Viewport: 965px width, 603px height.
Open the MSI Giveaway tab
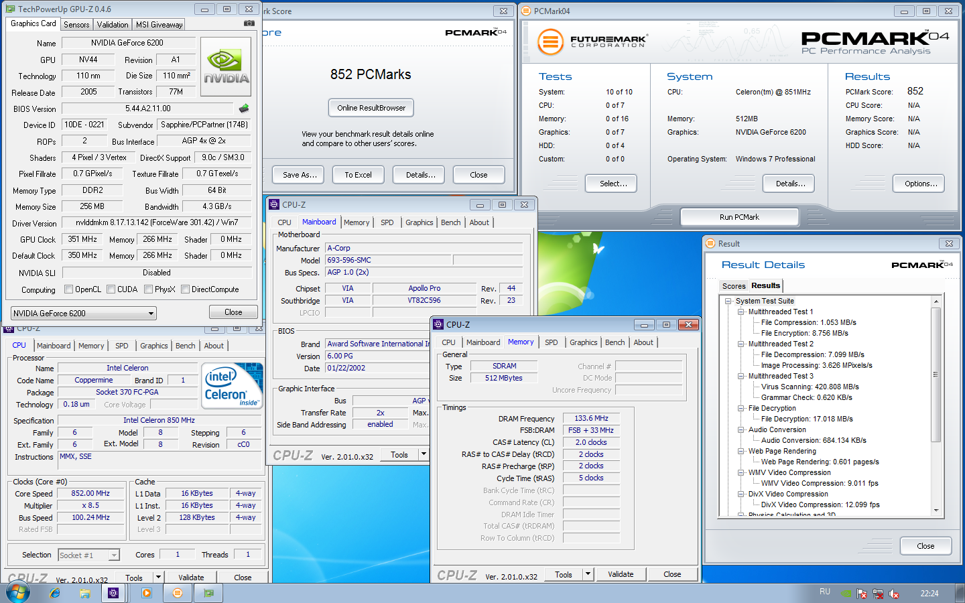pyautogui.click(x=159, y=24)
